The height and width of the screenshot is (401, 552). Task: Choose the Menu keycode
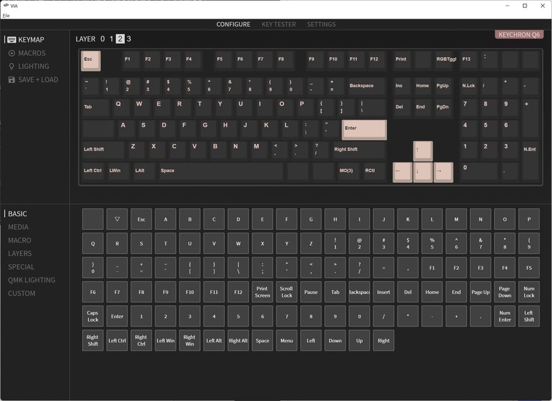click(x=286, y=340)
